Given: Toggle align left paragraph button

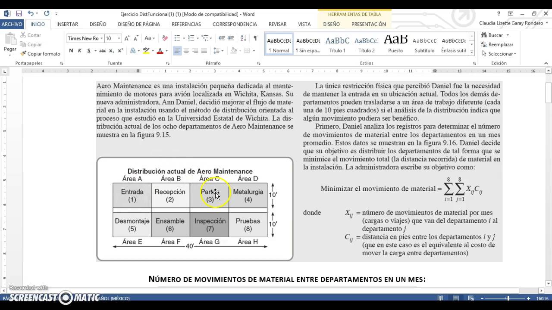Looking at the screenshot, I should coord(177,51).
